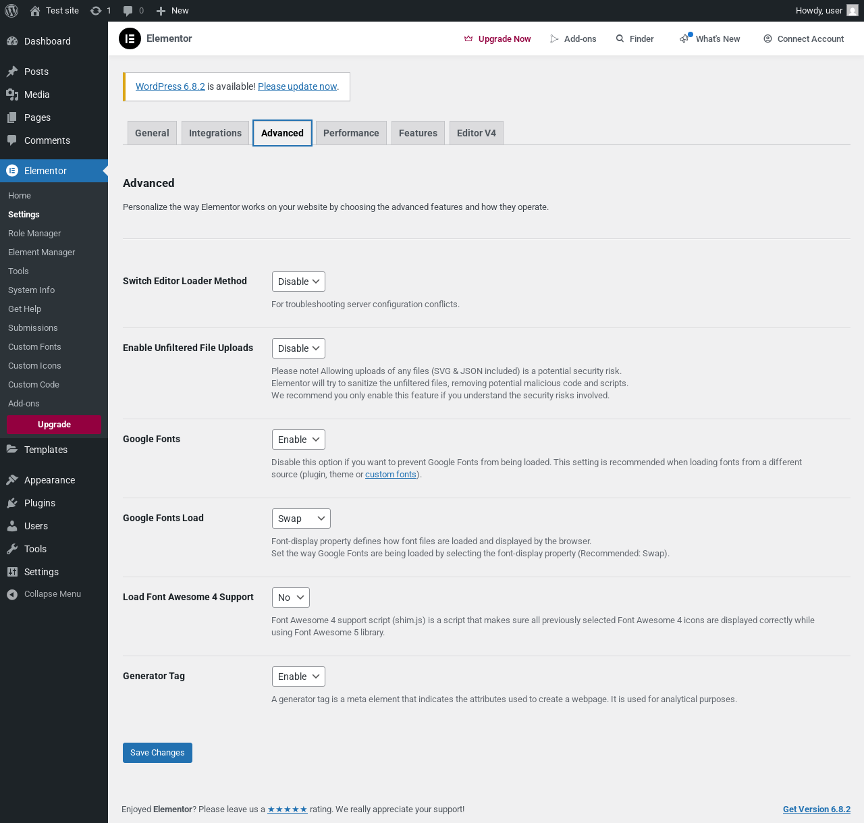Click the Pages icon in sidebar
The image size is (864, 823).
pyautogui.click(x=12, y=117)
